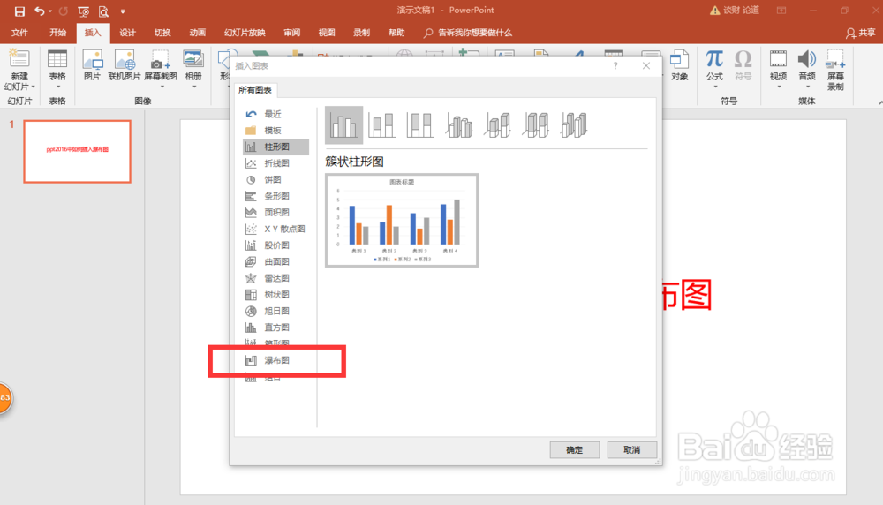Click the Equation (公式) pi icon

(x=714, y=59)
